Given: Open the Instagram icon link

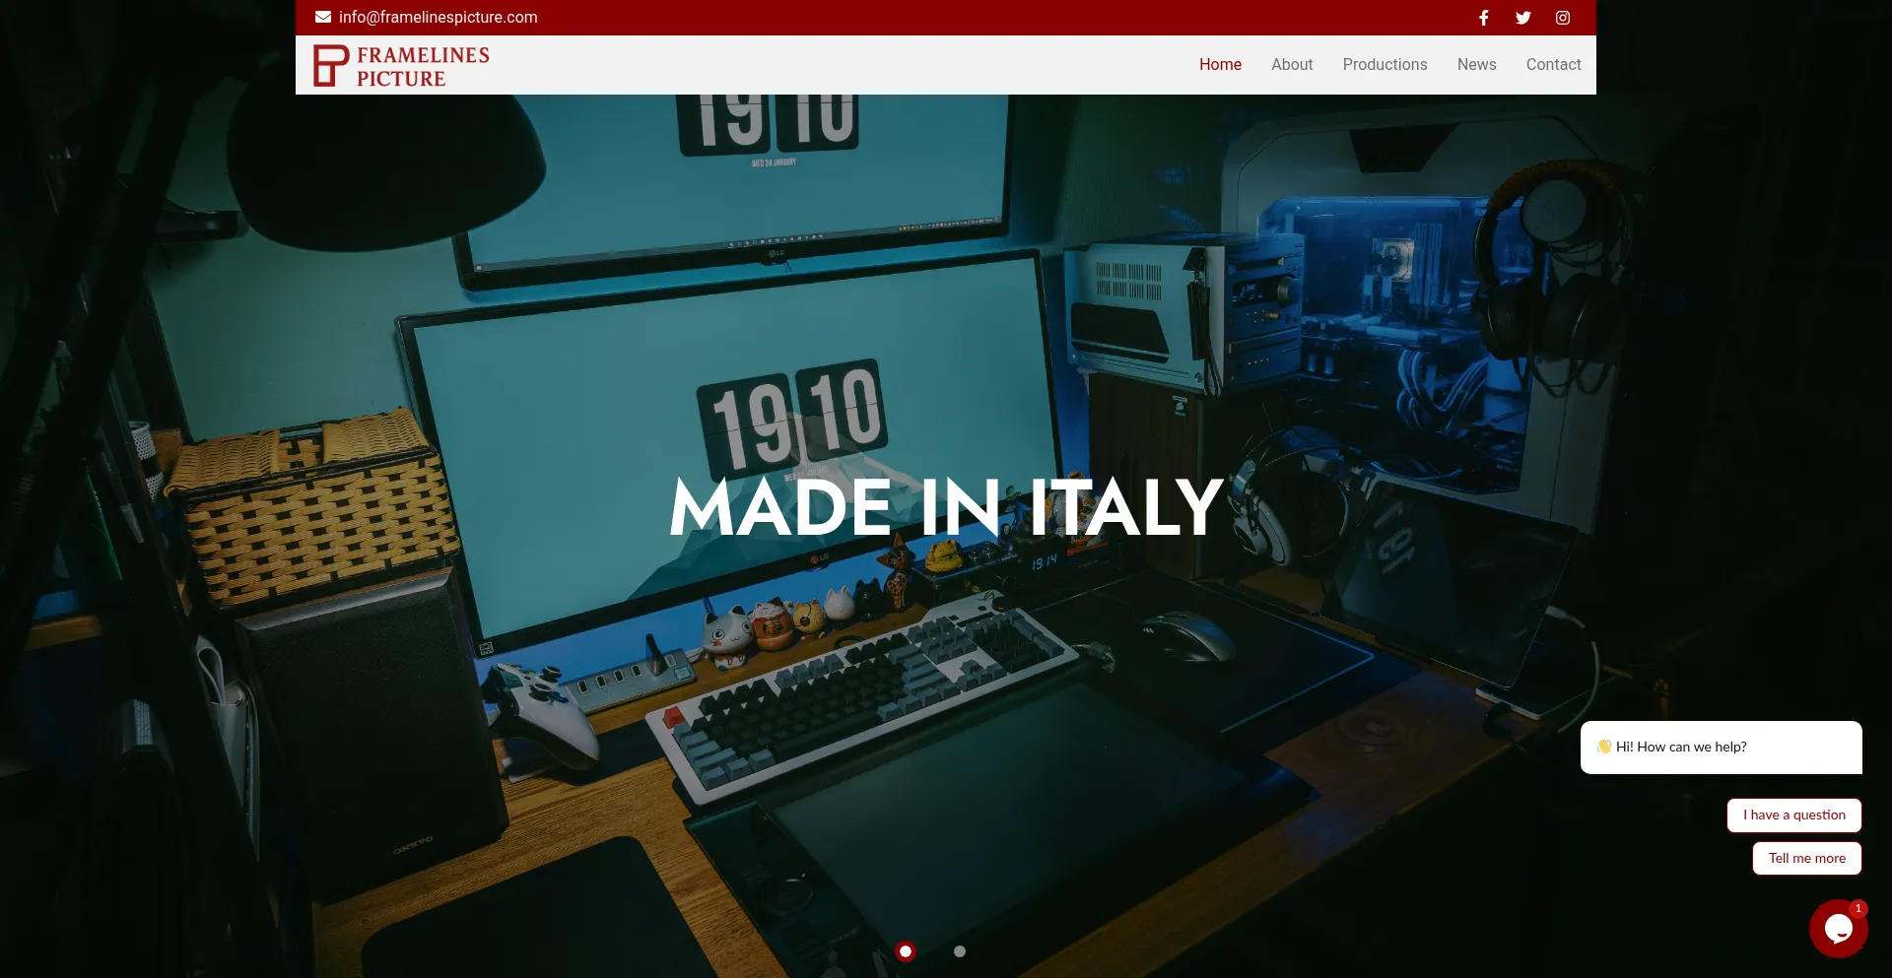Looking at the screenshot, I should coord(1563,18).
